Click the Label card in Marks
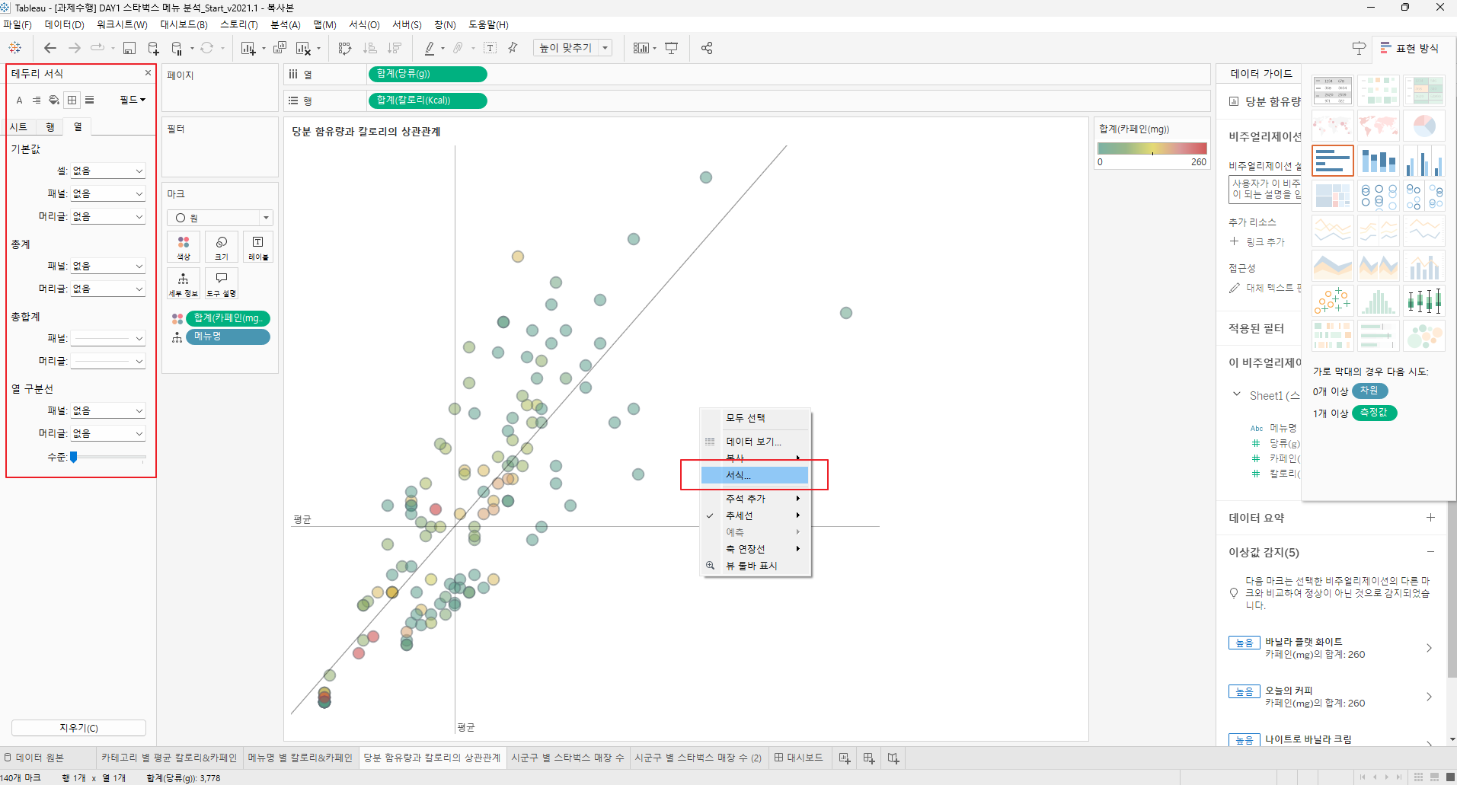The image size is (1457, 785). [258, 247]
